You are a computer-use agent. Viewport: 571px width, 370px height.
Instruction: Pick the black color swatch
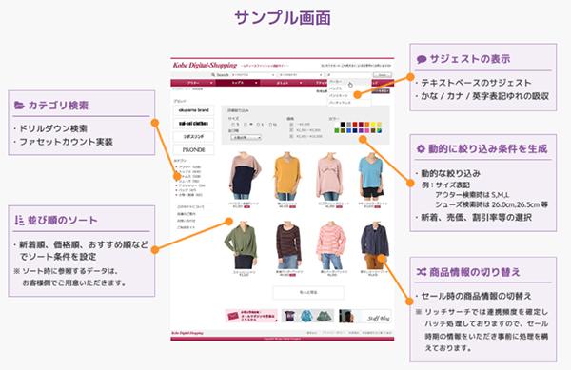click(343, 125)
